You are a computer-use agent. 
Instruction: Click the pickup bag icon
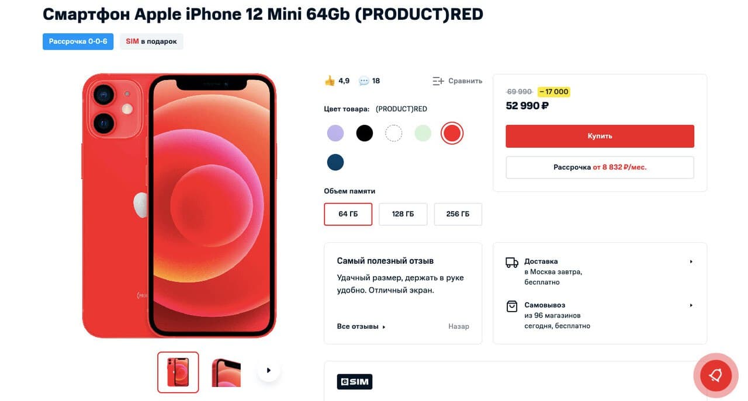pos(512,306)
